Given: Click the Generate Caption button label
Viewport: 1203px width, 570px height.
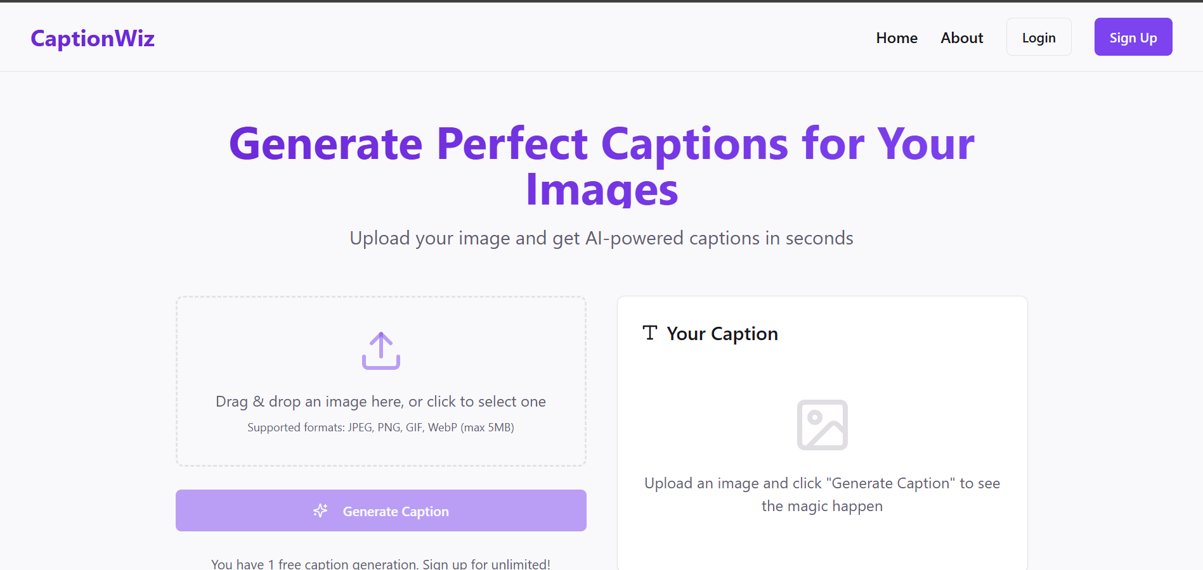Looking at the screenshot, I should [x=396, y=511].
